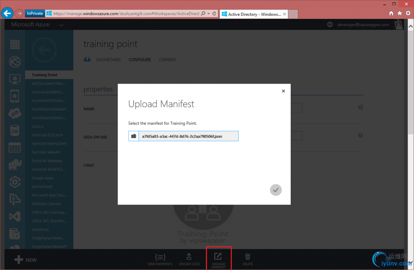The width and height of the screenshot is (414, 270).
Task: Select FarmCell WebAPI in application list
Action: [x=46, y=152]
